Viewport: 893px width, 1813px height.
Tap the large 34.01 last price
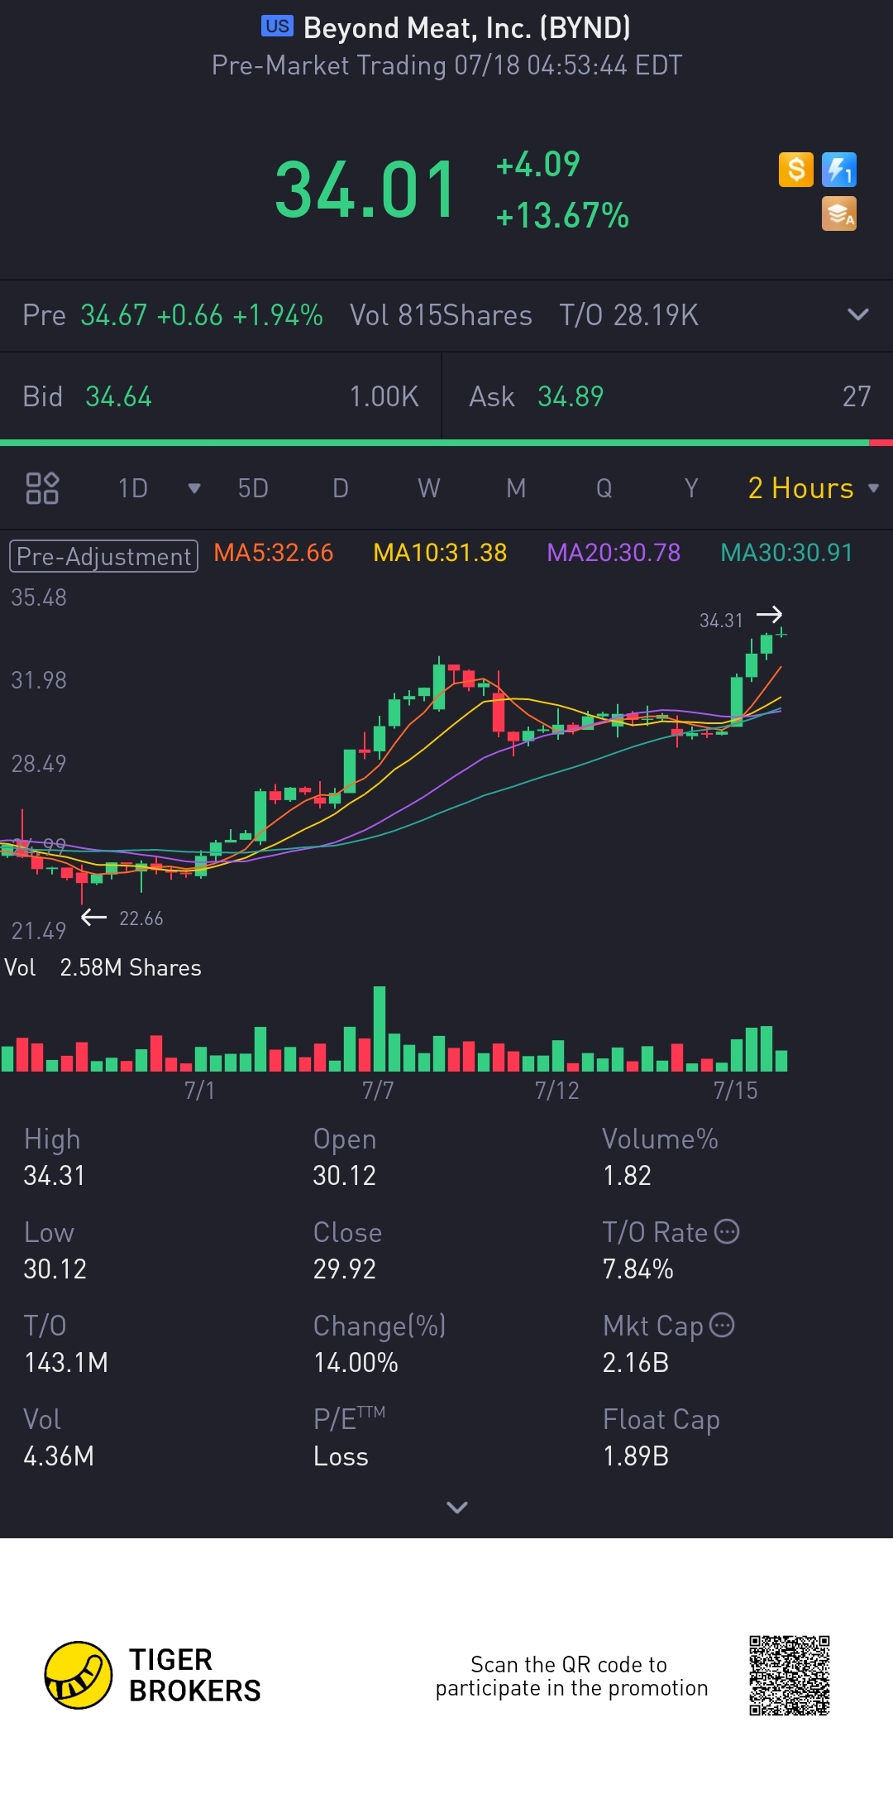pyautogui.click(x=366, y=190)
